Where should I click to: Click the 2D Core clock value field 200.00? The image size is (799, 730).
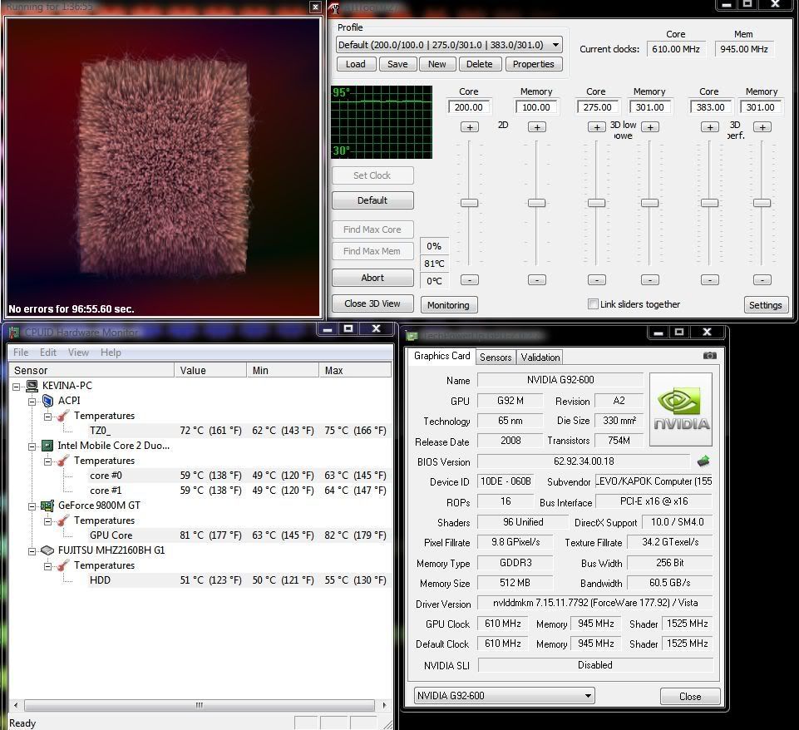point(469,107)
